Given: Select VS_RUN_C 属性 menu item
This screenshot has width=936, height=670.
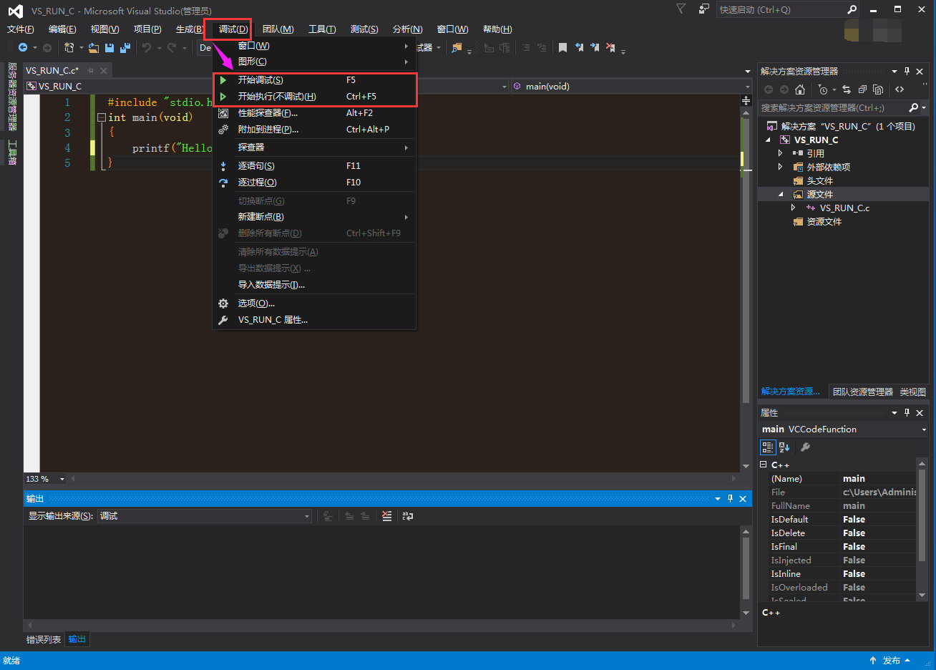Looking at the screenshot, I should (x=315, y=320).
